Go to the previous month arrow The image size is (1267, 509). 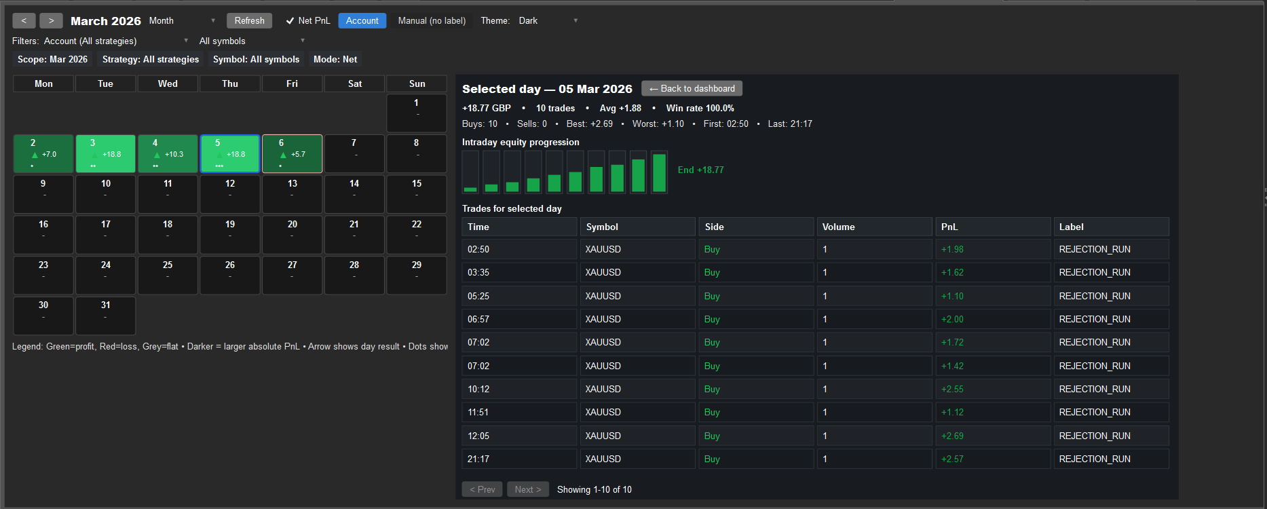pos(24,21)
